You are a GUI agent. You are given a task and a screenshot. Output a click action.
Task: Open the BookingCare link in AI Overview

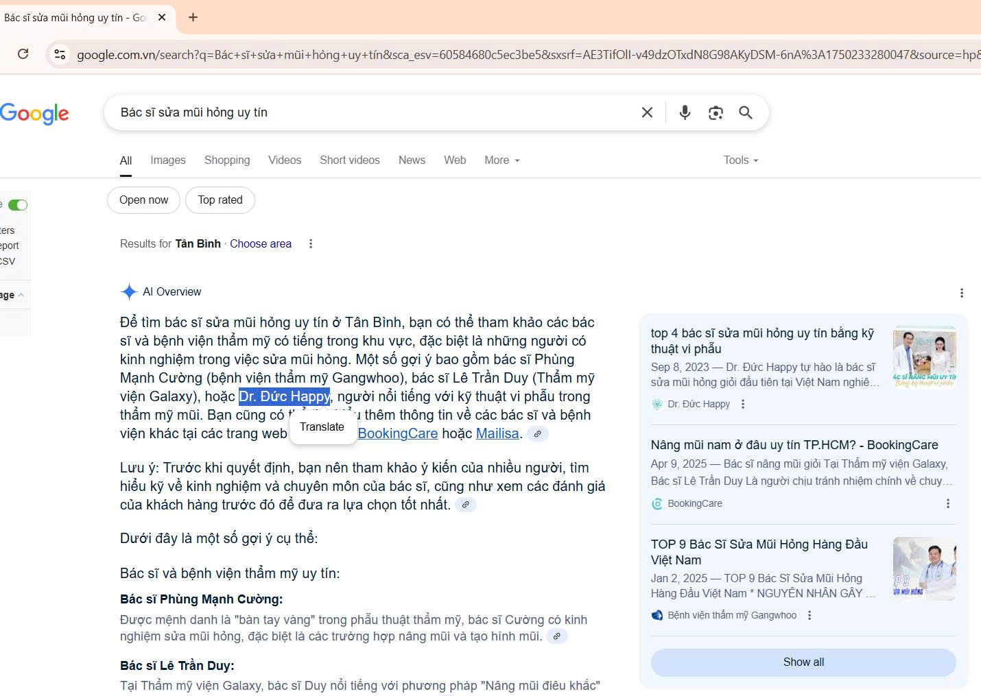pos(398,434)
